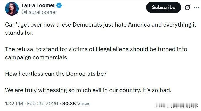201x111 pixels.
Task: Open Grok via the slashed circle icon
Action: (x=187, y=7)
